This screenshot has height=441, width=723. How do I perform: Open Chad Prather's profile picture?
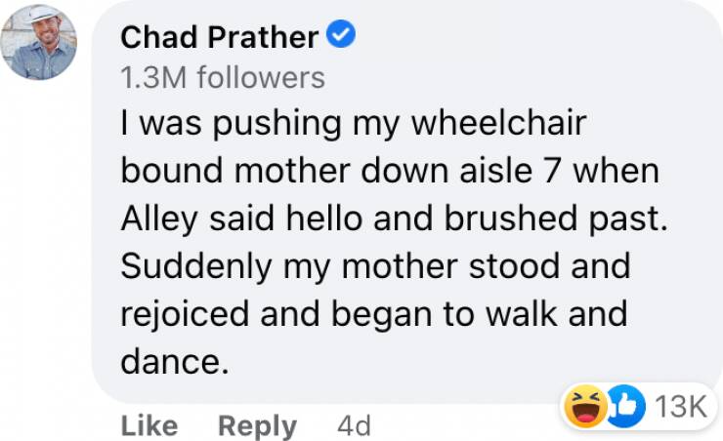click(40, 42)
